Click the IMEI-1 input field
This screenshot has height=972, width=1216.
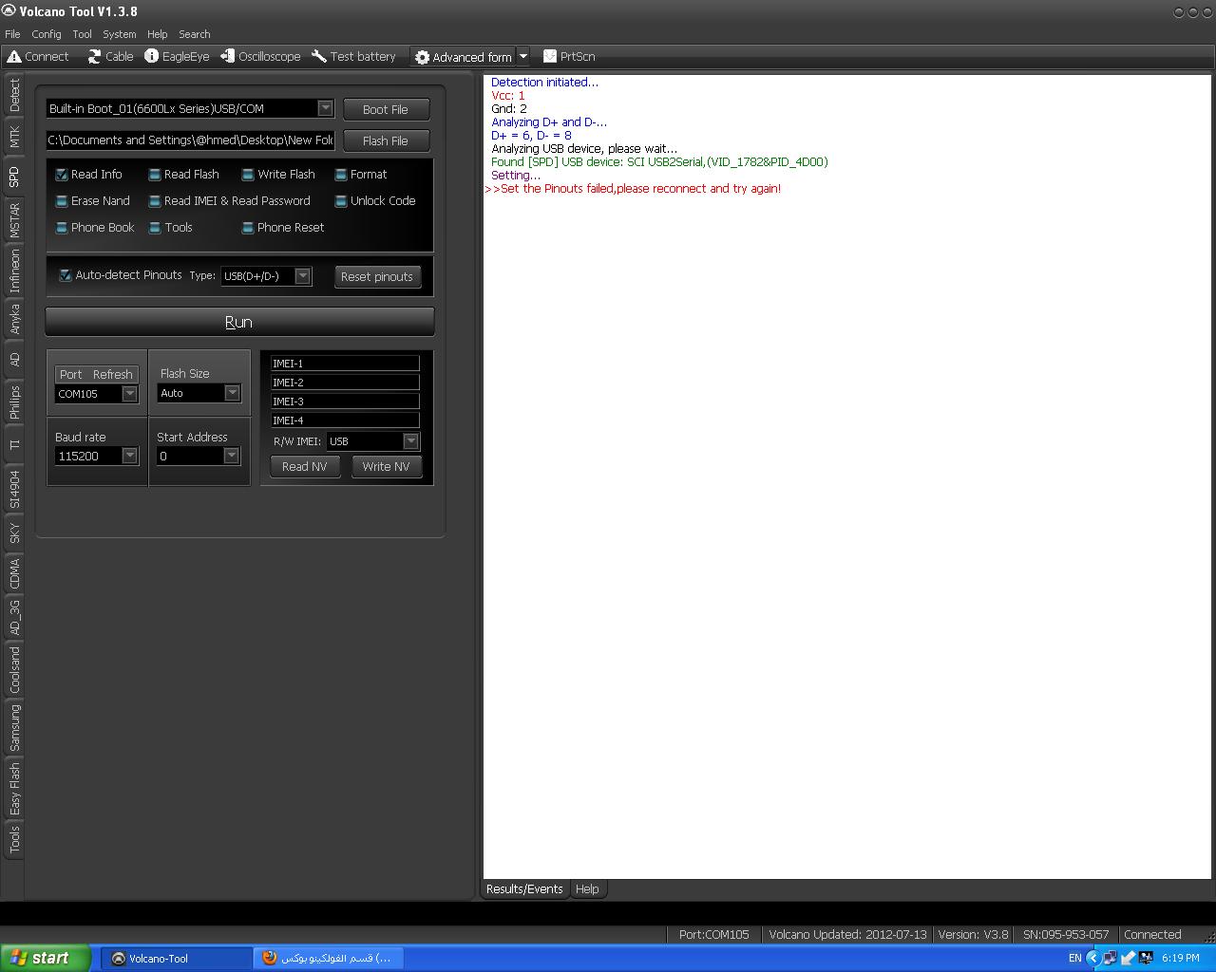[345, 364]
